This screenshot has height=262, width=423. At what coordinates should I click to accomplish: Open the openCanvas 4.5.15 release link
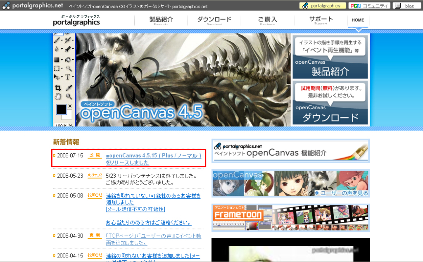pos(154,159)
